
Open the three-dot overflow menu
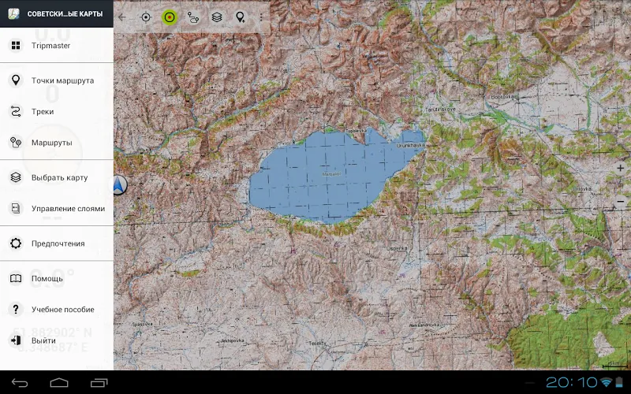click(x=261, y=17)
